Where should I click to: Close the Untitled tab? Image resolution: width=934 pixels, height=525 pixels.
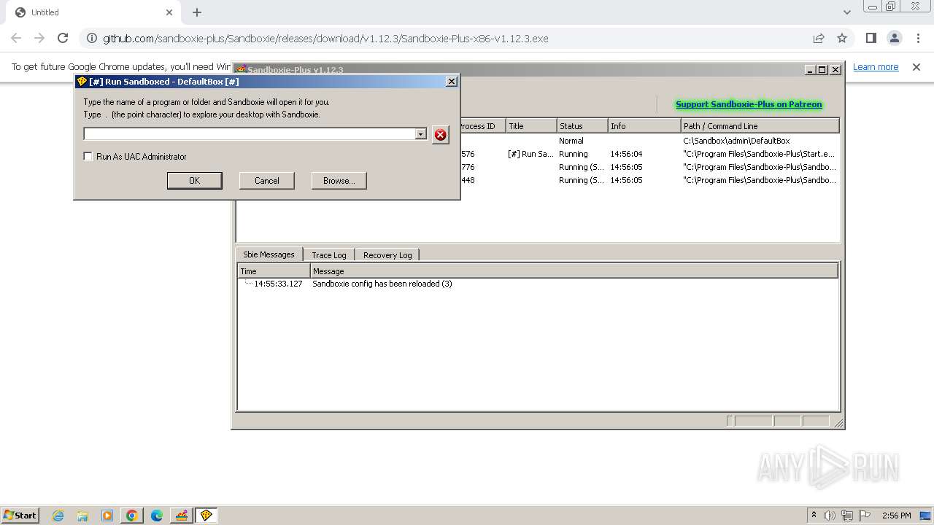(x=169, y=12)
